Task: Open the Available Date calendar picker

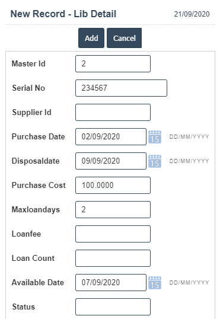Action: pyautogui.click(x=155, y=283)
